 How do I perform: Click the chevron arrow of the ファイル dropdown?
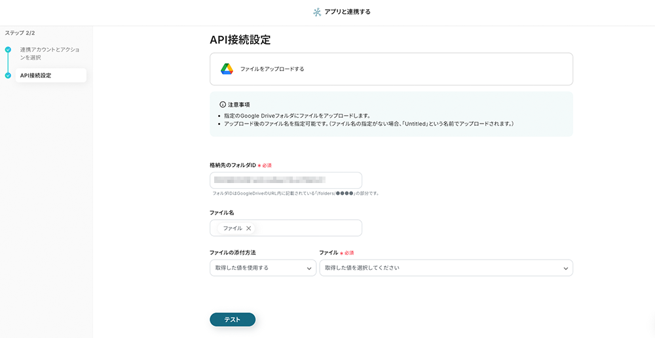(x=566, y=269)
